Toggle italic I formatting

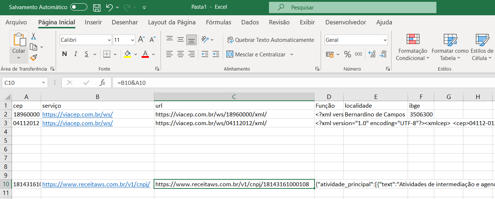(x=76, y=54)
